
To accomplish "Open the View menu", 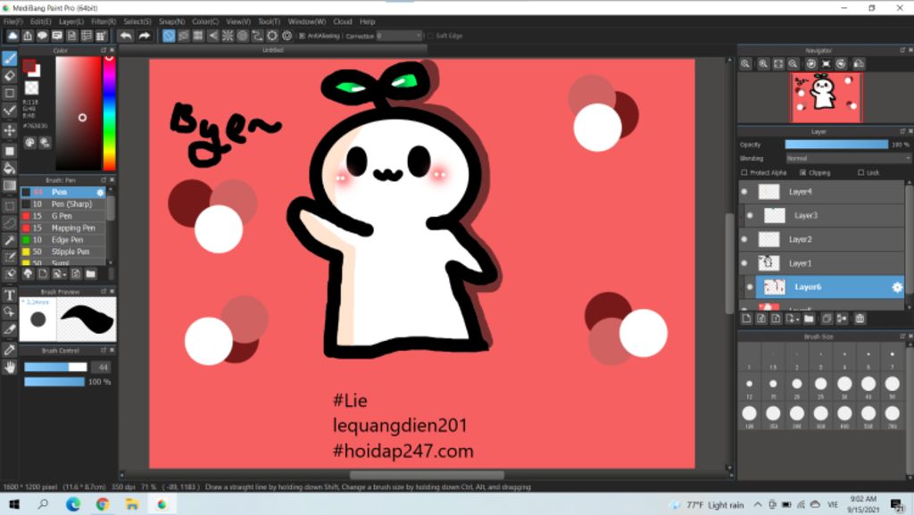I will click(237, 21).
